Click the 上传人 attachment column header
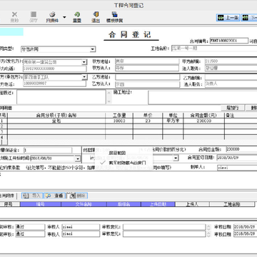The width and height of the screenshot is (257, 257). (x=192, y=204)
